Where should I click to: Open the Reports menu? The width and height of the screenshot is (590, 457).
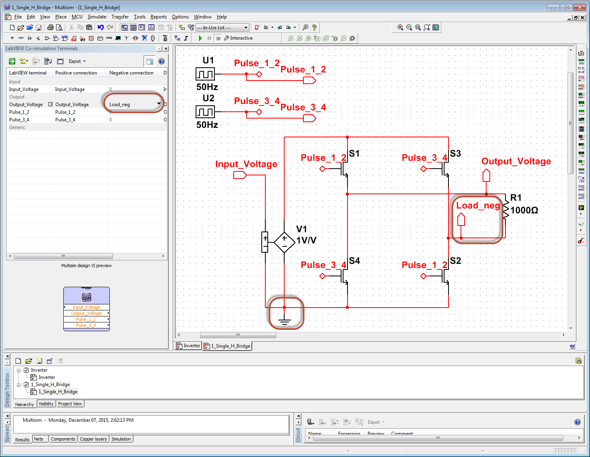(158, 17)
